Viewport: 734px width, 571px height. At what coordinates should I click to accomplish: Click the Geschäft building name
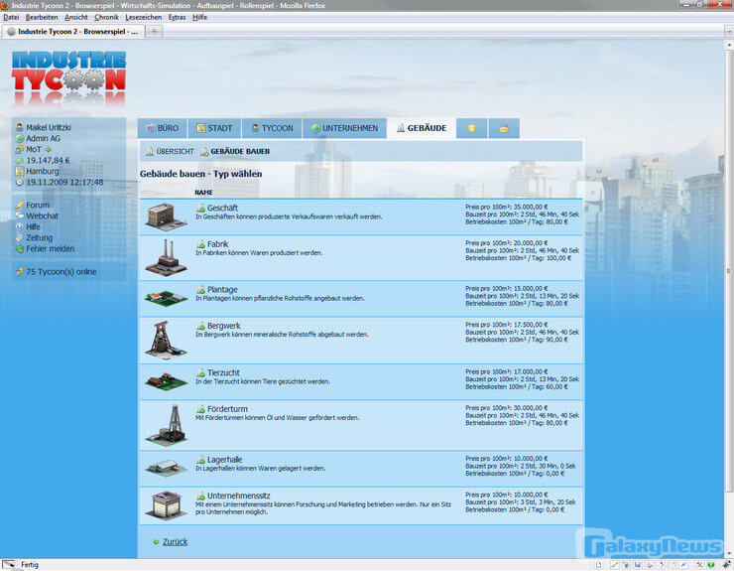coord(222,208)
